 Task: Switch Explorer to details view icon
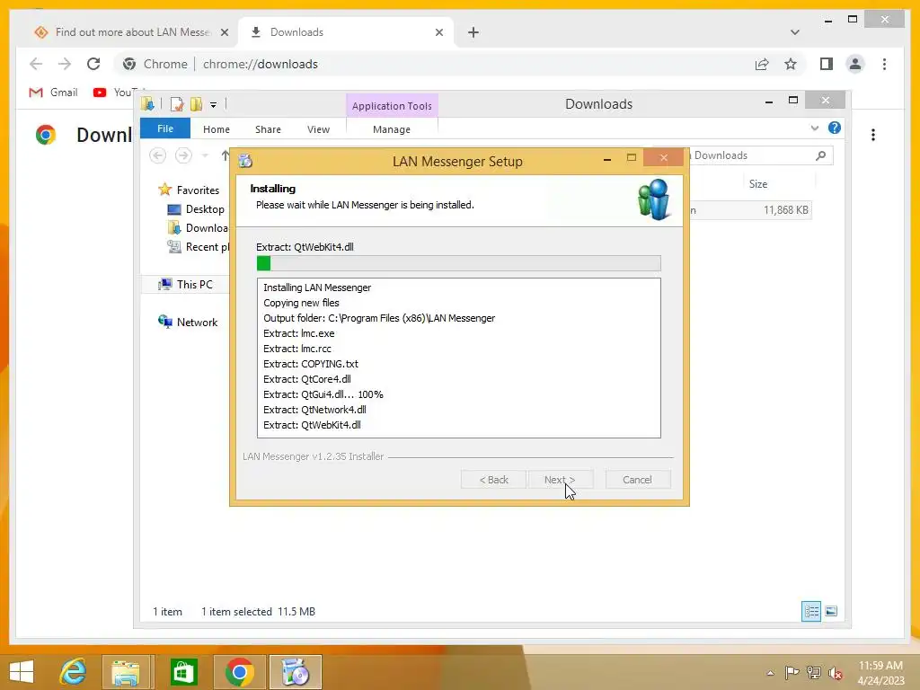(x=811, y=611)
